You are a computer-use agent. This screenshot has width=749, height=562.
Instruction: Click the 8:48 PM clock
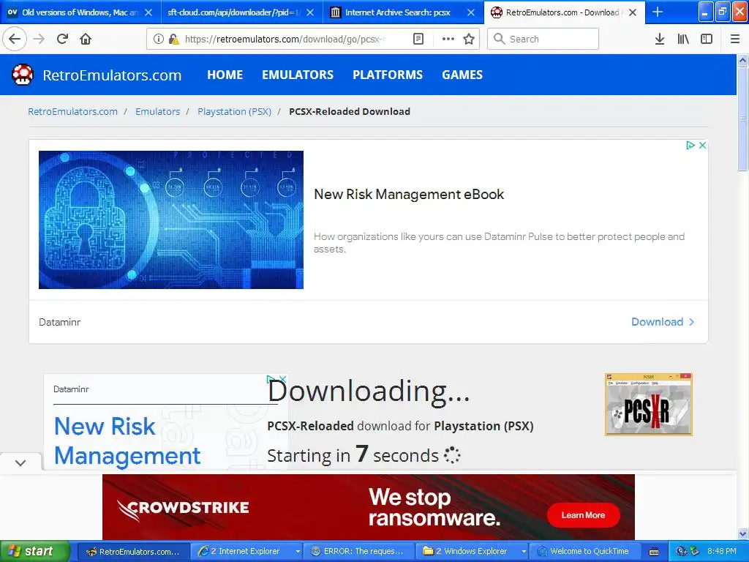[x=722, y=551]
